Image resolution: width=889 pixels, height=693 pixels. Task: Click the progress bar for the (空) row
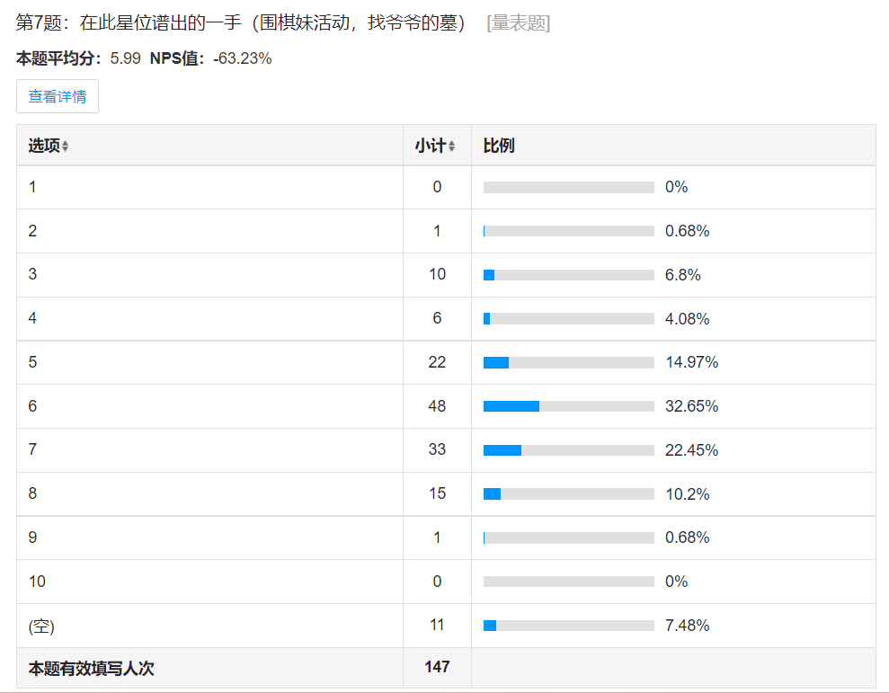tap(568, 626)
